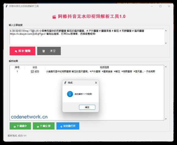
Task: Click the 视频信息 column header
Action: (104, 67)
